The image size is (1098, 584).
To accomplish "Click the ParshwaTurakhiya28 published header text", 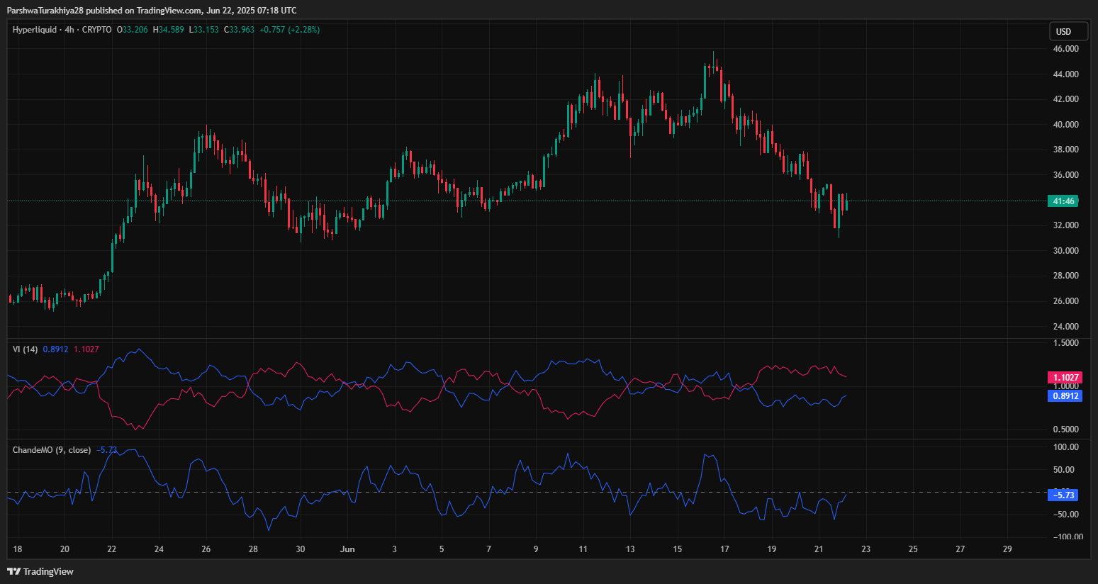I will point(151,11).
